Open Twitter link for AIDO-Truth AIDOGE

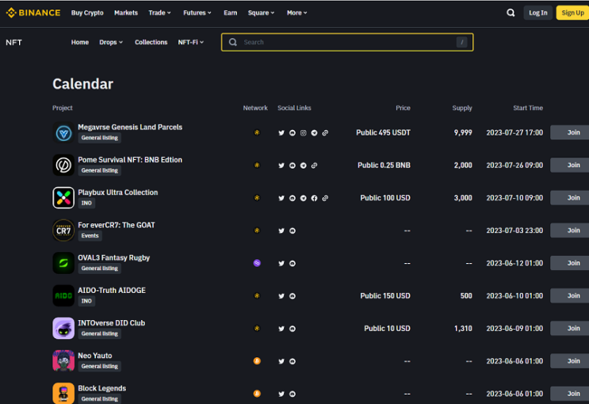point(281,296)
